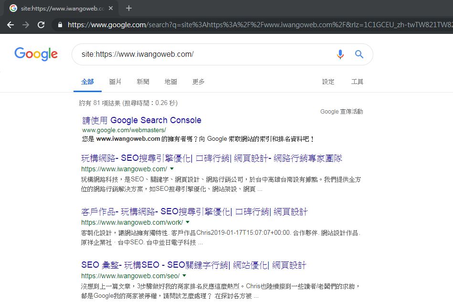Open the 更多 menu
The image size is (453, 303).
199,82
